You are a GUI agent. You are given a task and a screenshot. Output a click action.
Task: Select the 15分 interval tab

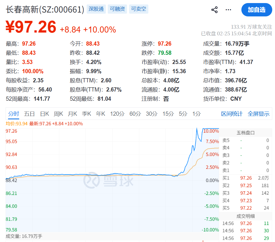[x=168, y=114]
